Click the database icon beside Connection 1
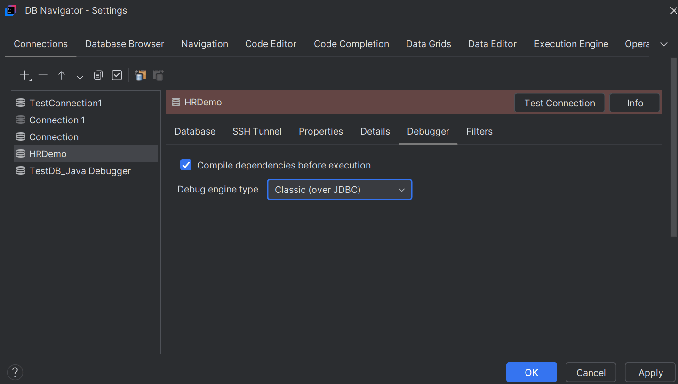The image size is (678, 384). [x=21, y=120]
